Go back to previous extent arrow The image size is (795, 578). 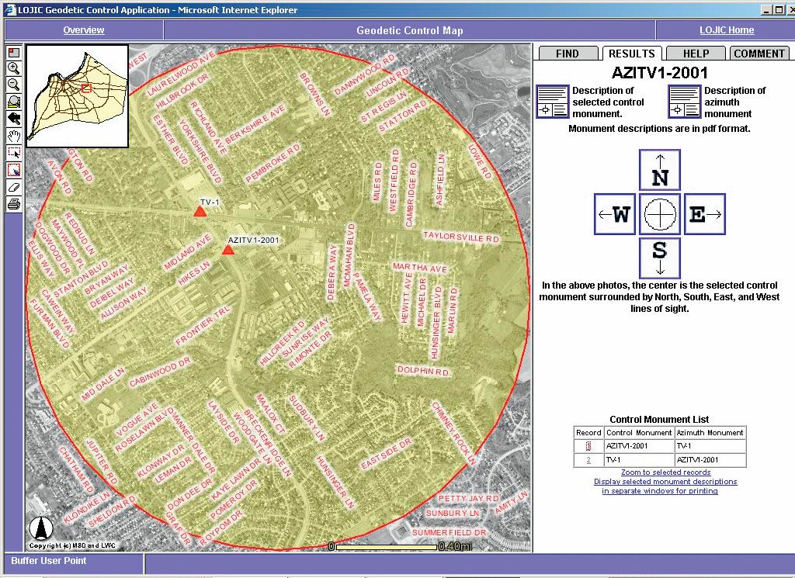pyautogui.click(x=14, y=119)
